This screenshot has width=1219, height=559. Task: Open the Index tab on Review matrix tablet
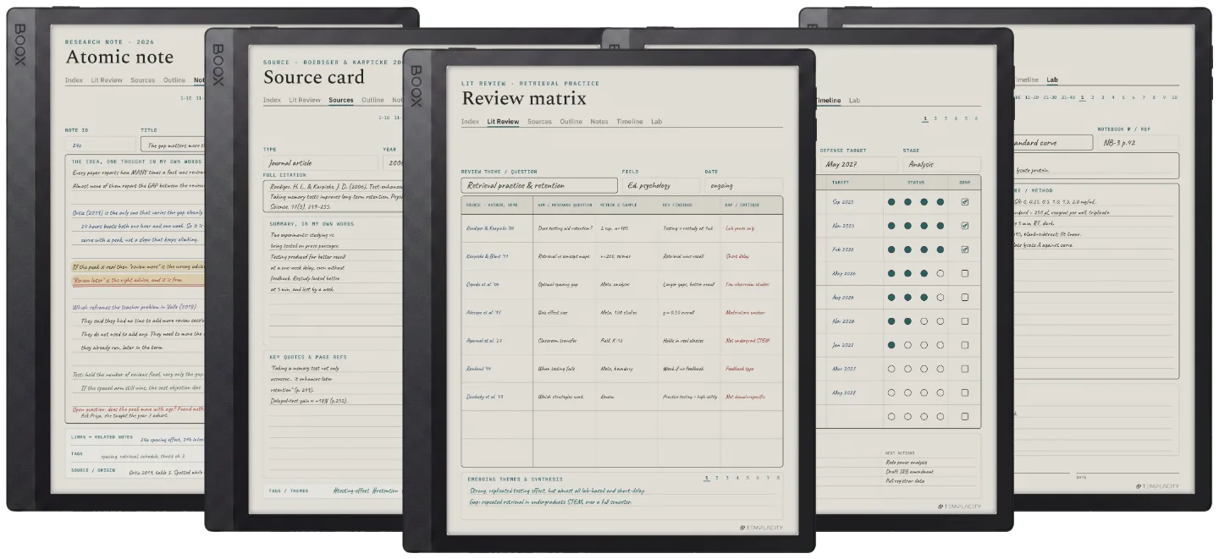click(x=470, y=122)
